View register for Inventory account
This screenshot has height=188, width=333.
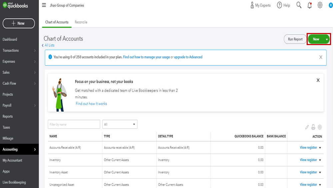[308, 160]
